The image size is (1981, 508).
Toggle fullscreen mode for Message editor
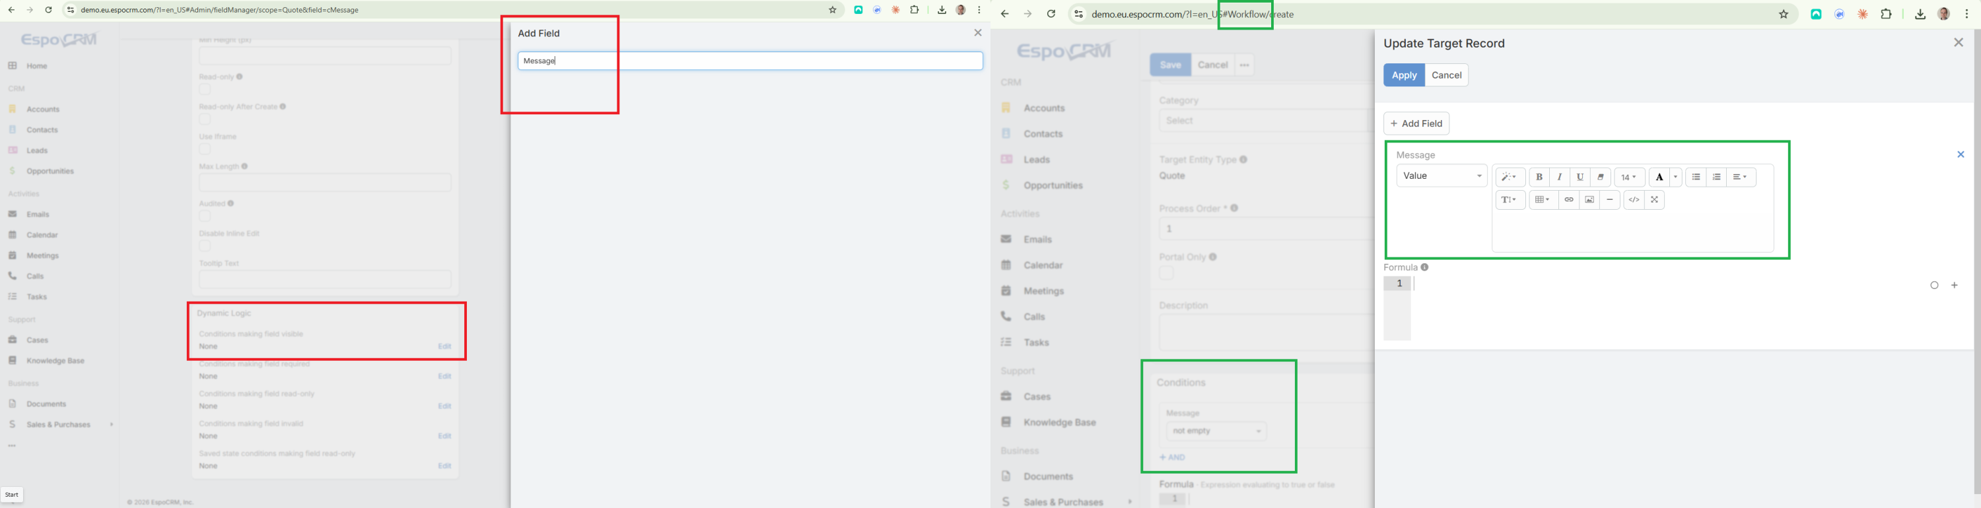(x=1654, y=200)
